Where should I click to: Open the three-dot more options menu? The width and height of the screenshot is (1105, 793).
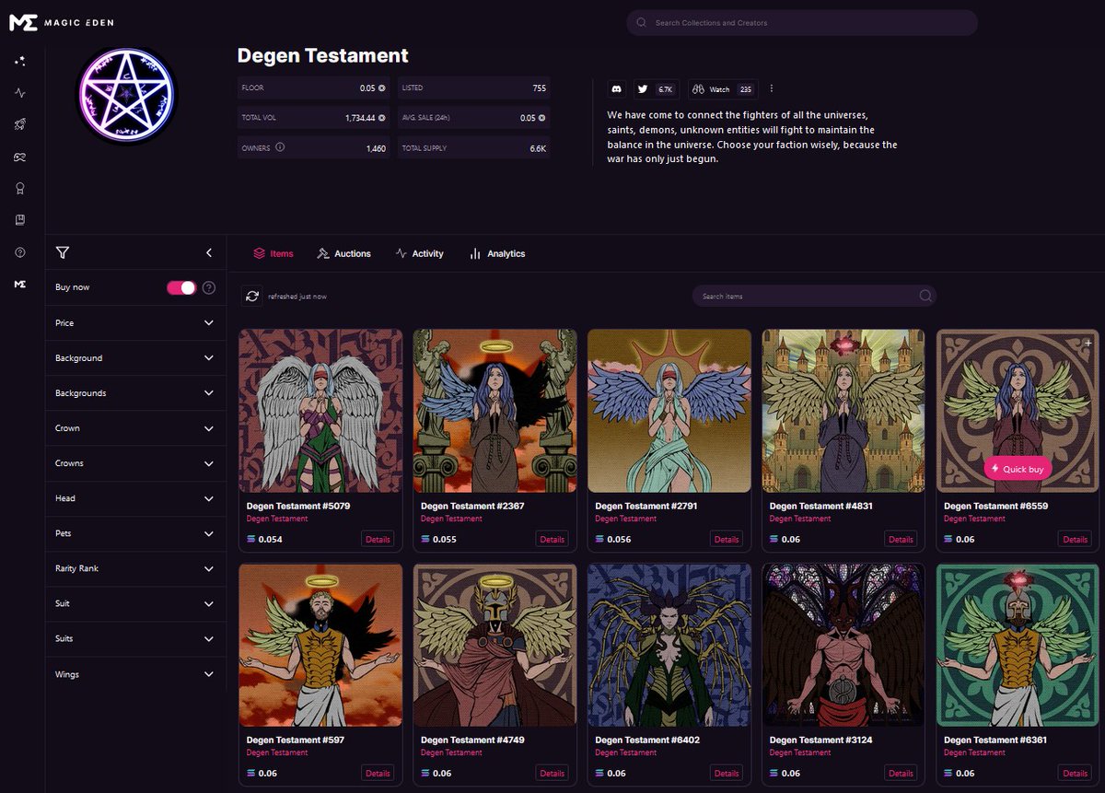772,88
